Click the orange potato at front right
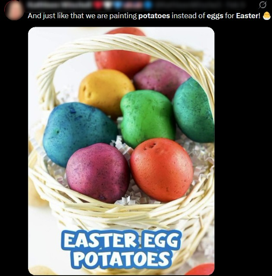 [x=162, y=170]
